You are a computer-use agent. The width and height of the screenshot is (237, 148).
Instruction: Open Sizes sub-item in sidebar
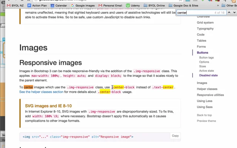(203, 66)
